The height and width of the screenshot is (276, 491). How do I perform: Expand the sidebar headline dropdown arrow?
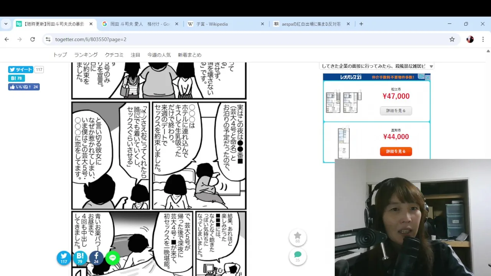point(431,66)
